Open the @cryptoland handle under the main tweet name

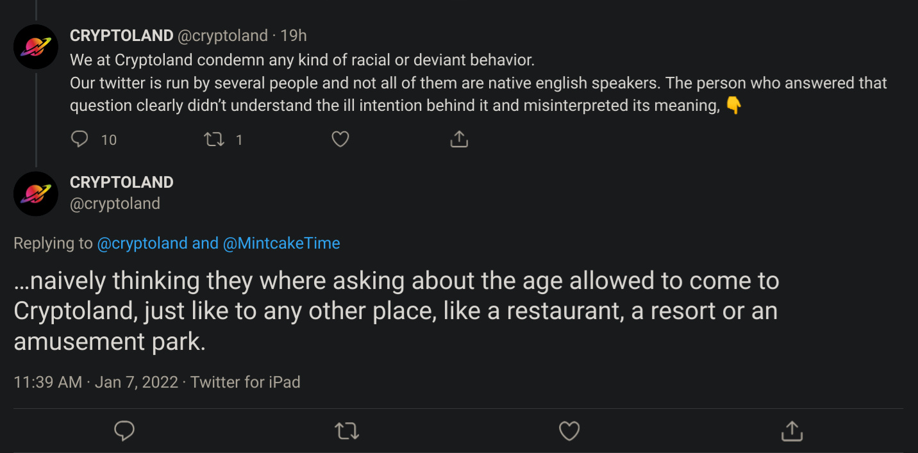115,204
